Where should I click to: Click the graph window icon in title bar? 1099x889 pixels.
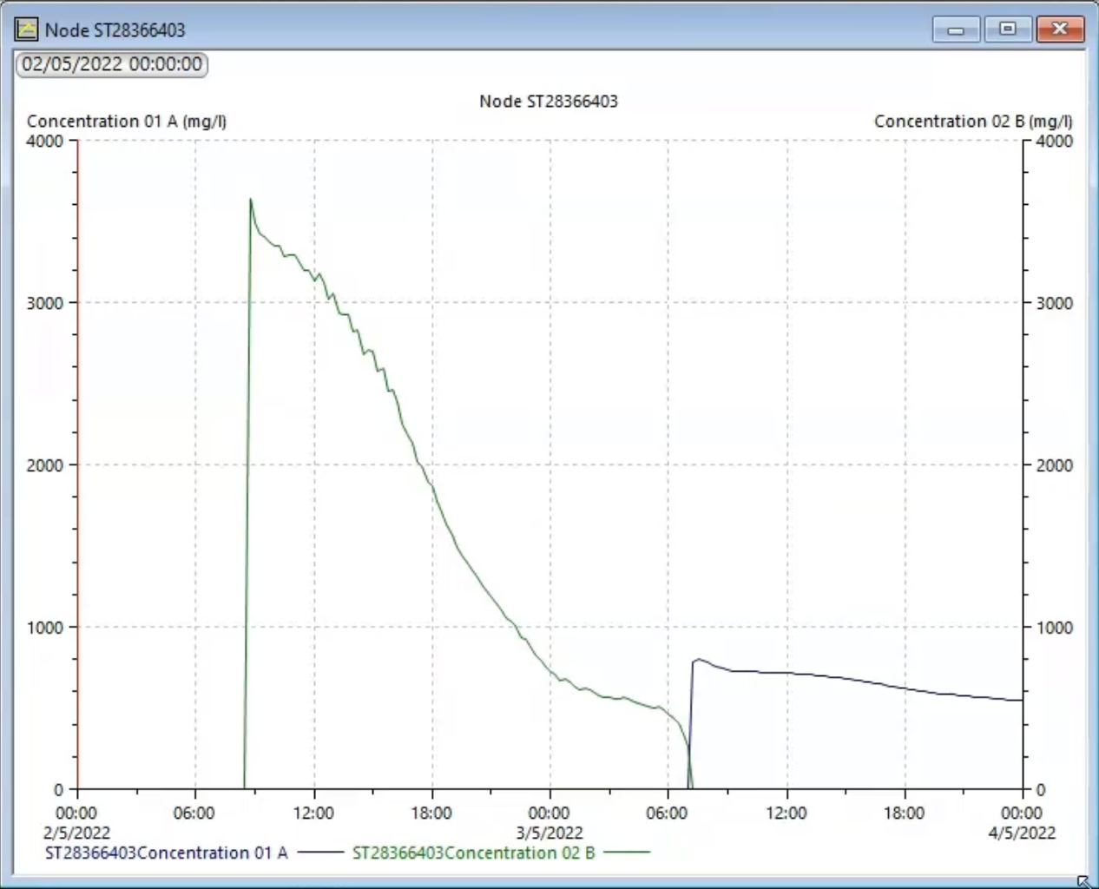coord(27,30)
